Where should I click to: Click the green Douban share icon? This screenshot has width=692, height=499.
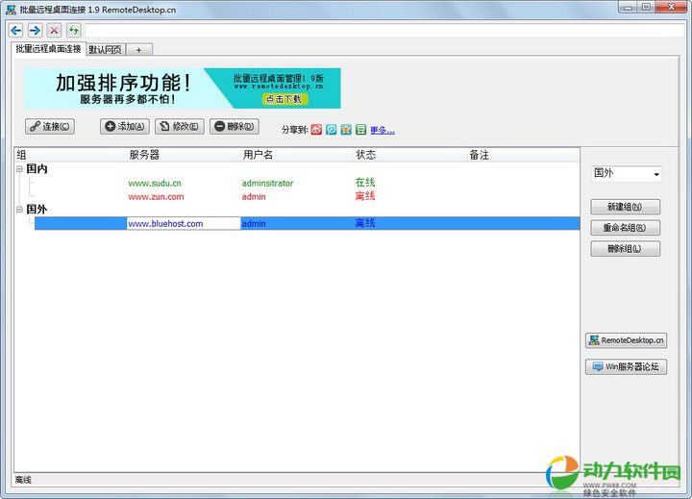360,130
